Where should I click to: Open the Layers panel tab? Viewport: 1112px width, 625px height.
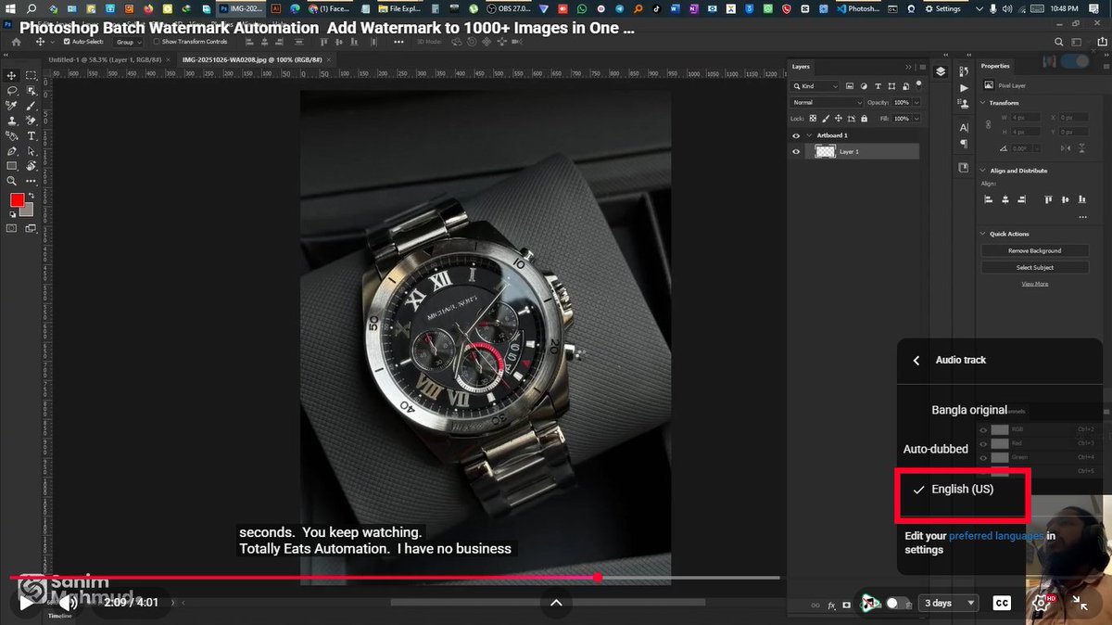801,67
